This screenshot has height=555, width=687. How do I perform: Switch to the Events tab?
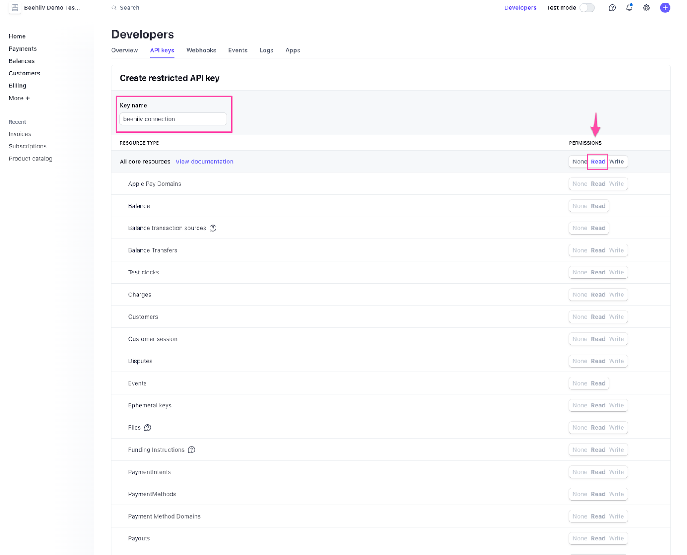coord(238,50)
